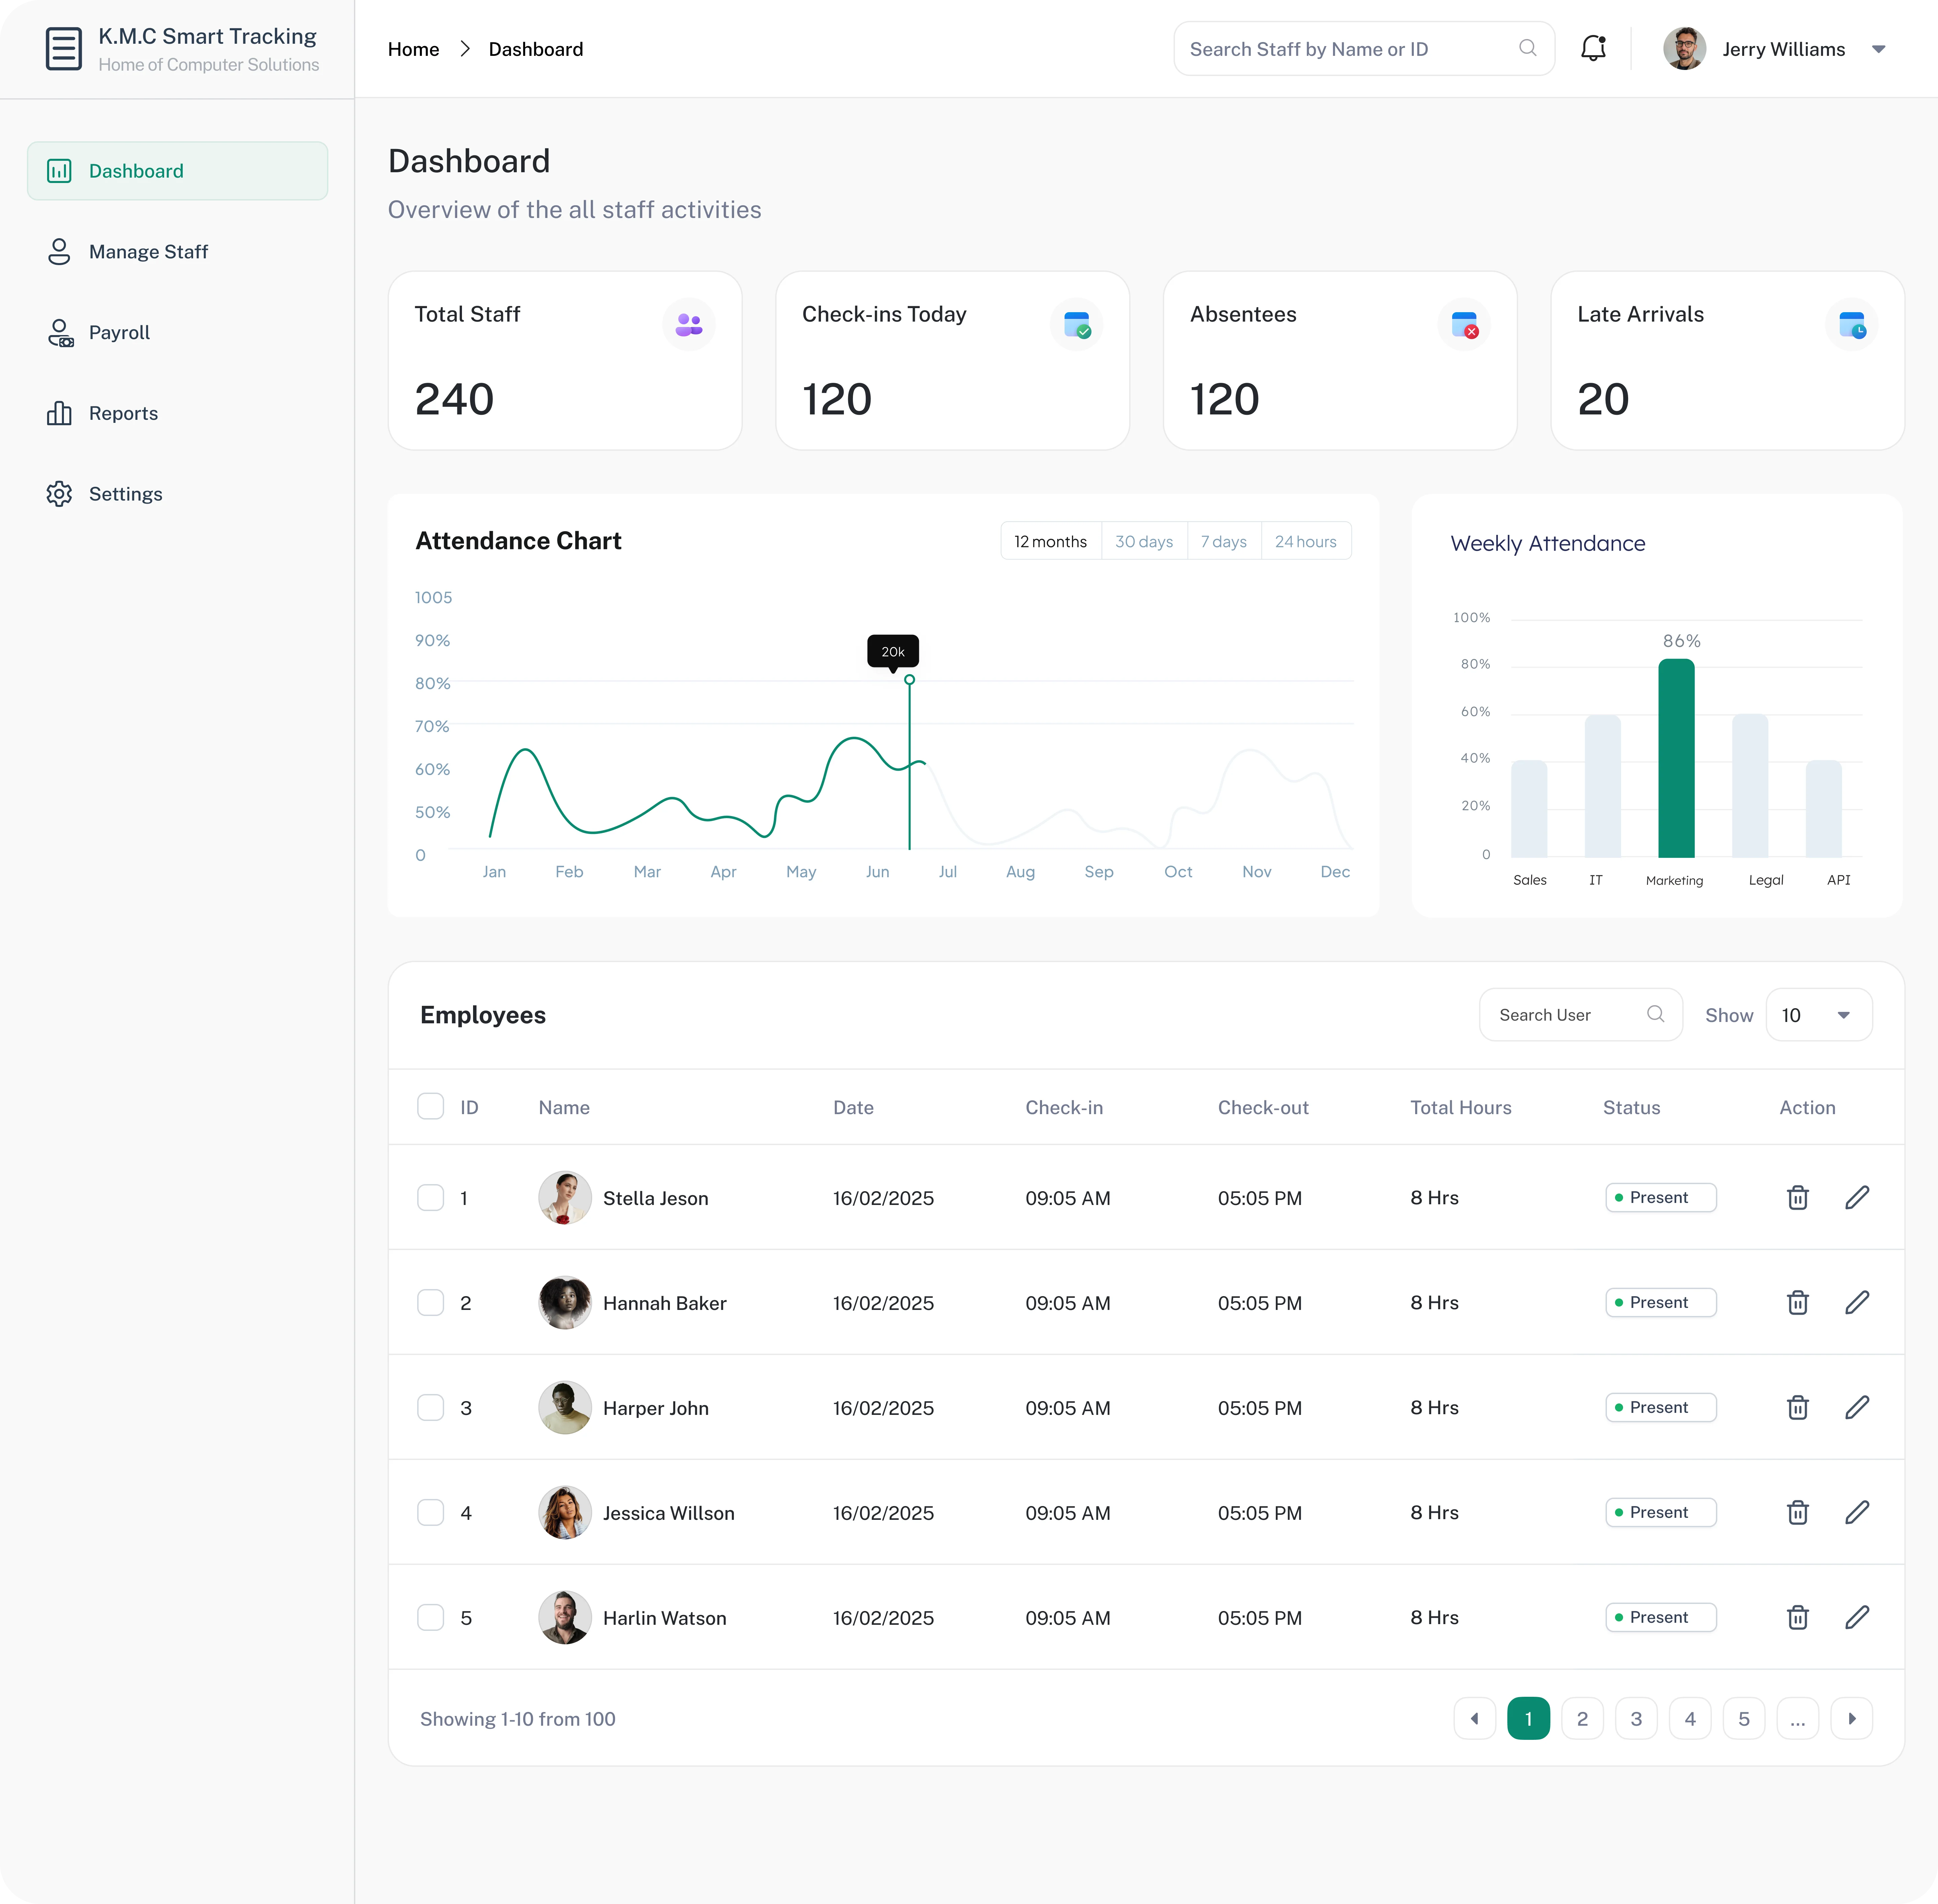Image resolution: width=1938 pixels, height=1904 pixels.
Task: Open Manage Staff in the sidebar
Action: [x=148, y=252]
